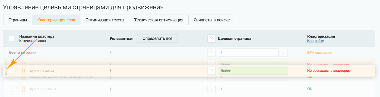The image size is (380, 97).
Task: Switch to Оптимизация текста tab
Action: click(104, 20)
